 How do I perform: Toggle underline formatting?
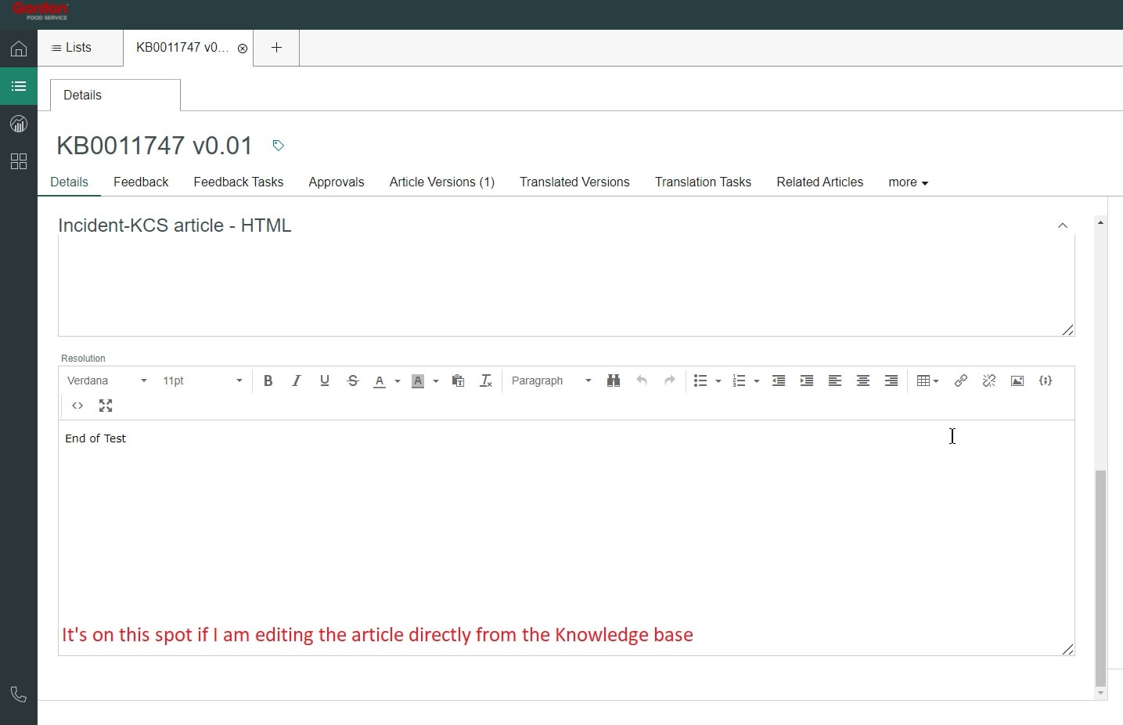pyautogui.click(x=325, y=381)
